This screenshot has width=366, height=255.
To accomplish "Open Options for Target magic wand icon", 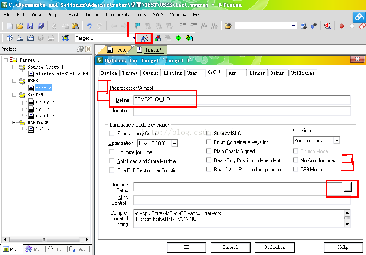I will 144,38.
